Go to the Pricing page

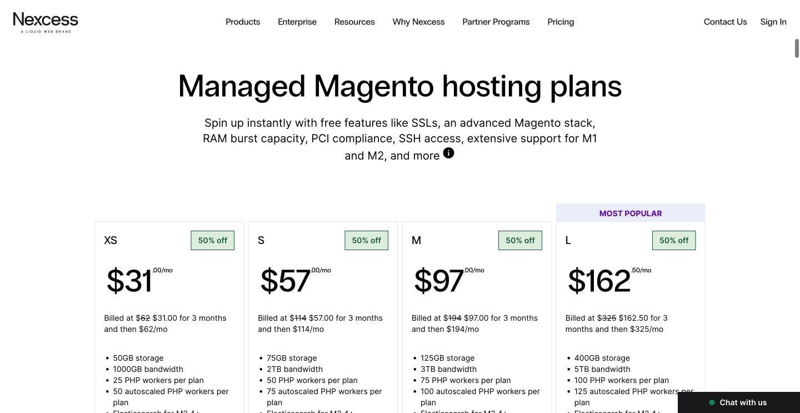[561, 22]
